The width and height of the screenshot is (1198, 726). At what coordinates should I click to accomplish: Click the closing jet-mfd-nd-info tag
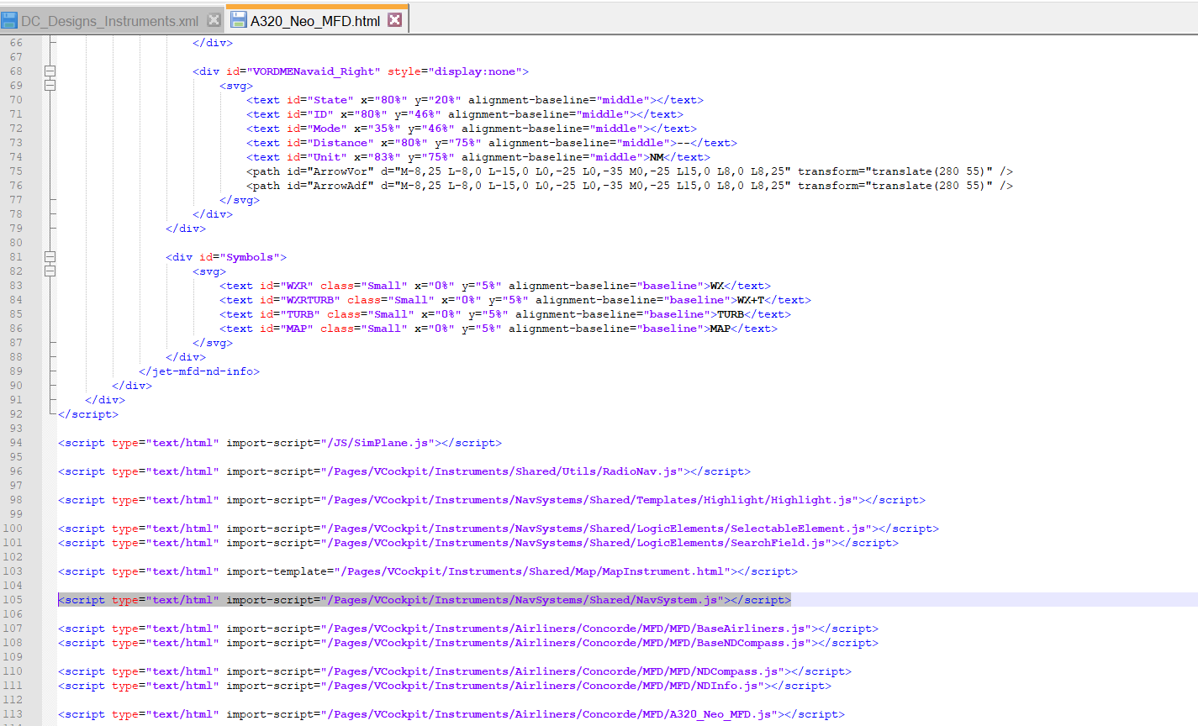199,371
